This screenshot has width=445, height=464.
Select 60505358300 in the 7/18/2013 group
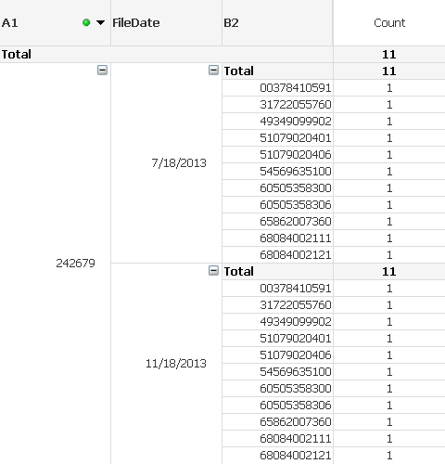coord(296,188)
